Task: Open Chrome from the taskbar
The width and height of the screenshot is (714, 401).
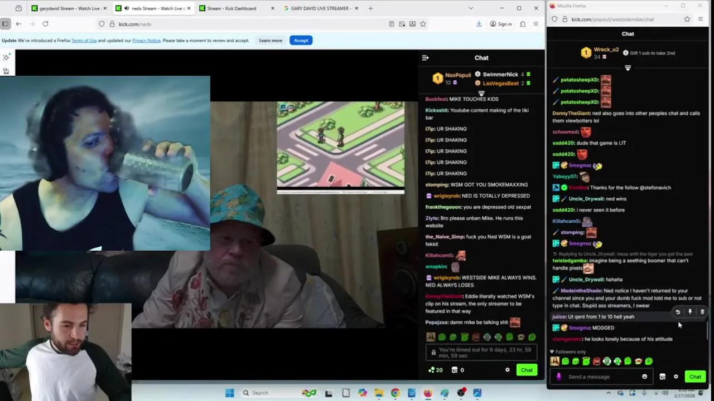Action: point(395,393)
